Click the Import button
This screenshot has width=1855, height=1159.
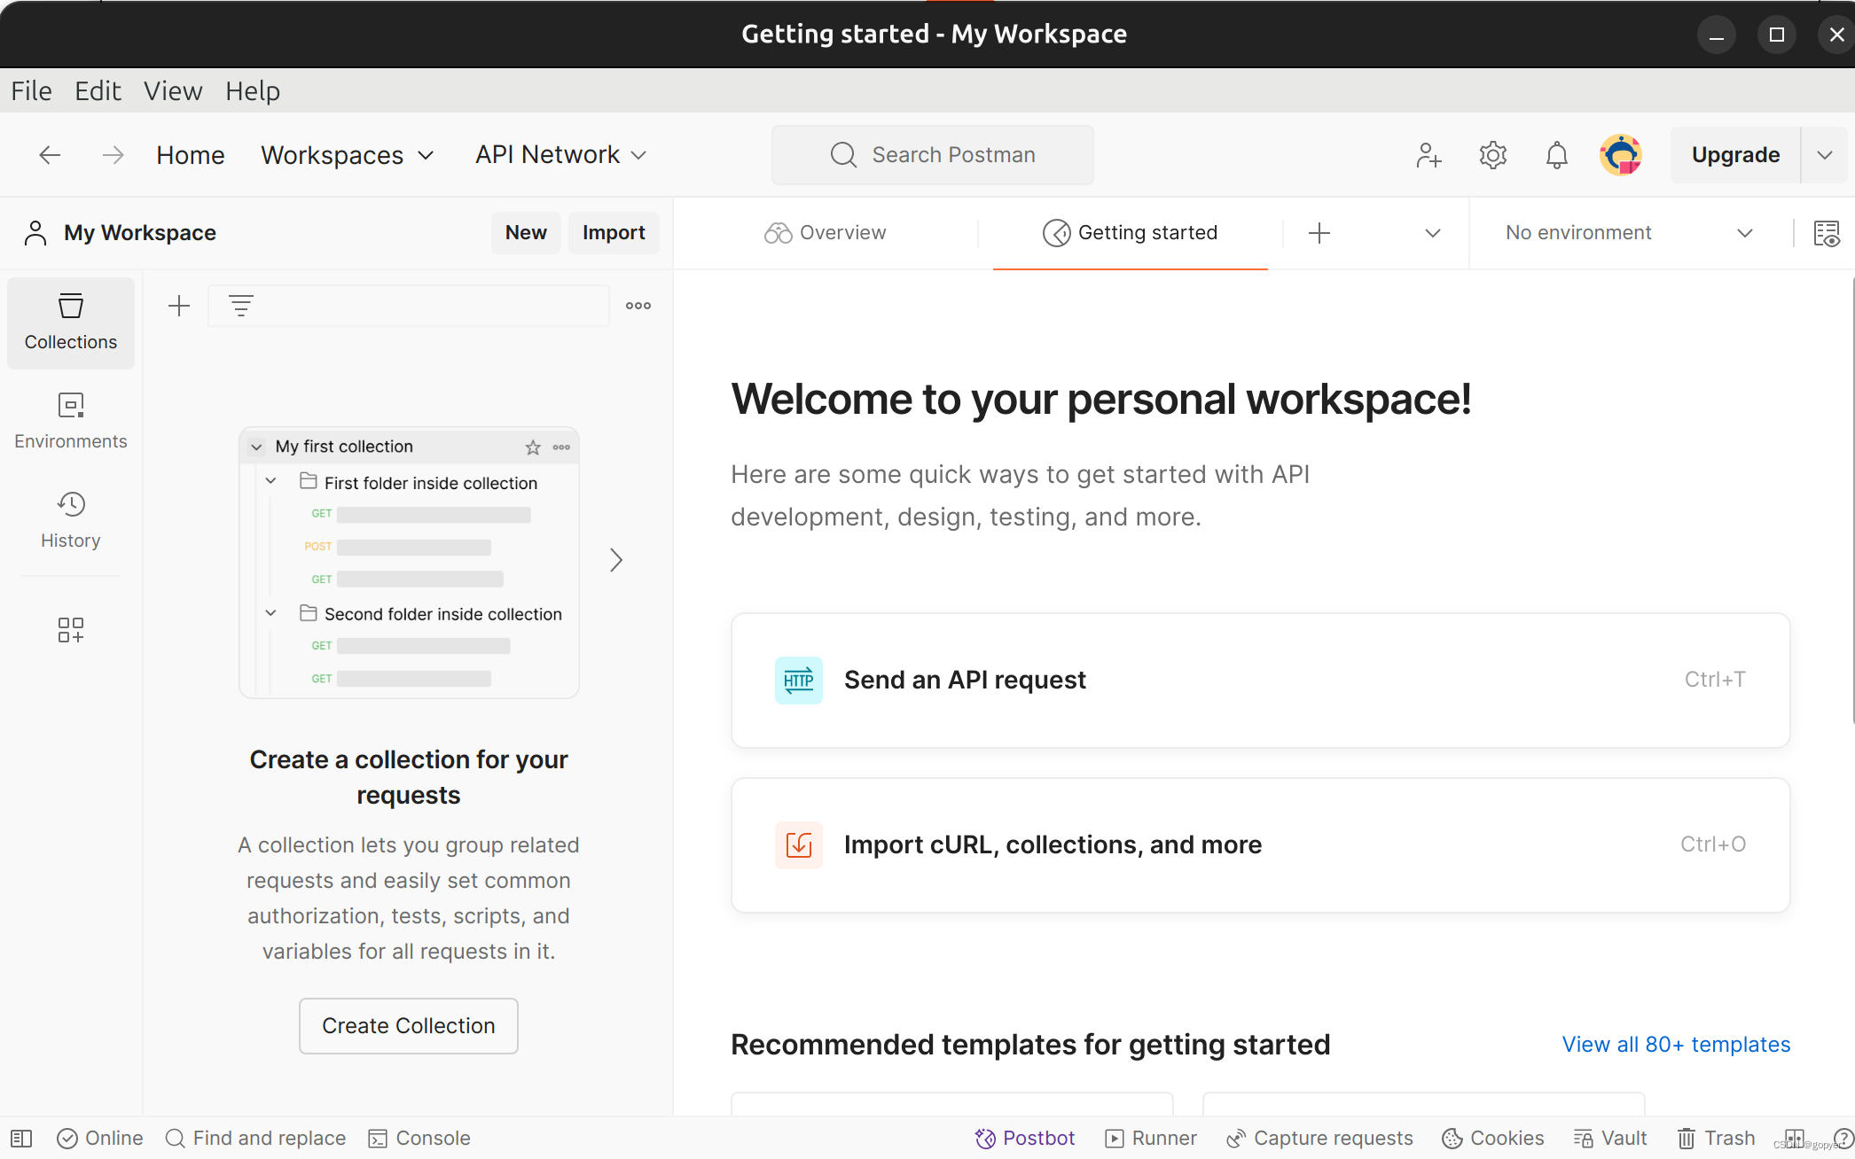tap(614, 233)
